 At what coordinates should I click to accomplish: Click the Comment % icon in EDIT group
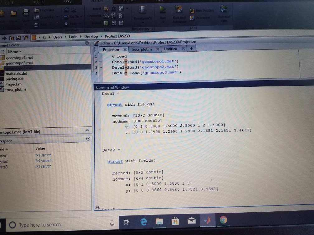coord(106,16)
